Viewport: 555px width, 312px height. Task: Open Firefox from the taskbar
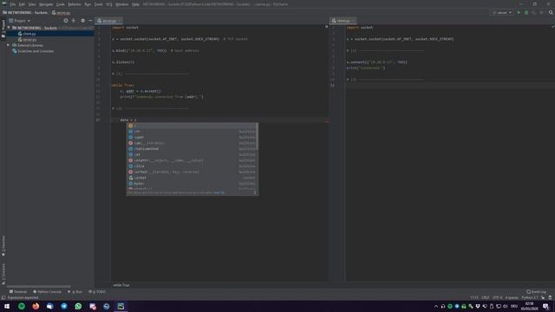[36, 306]
